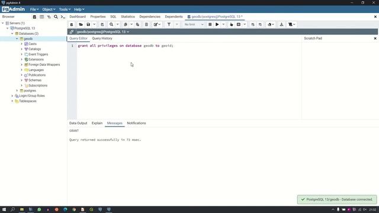
Task: Open the Find options dropdown arrow
Action: click(x=117, y=24)
